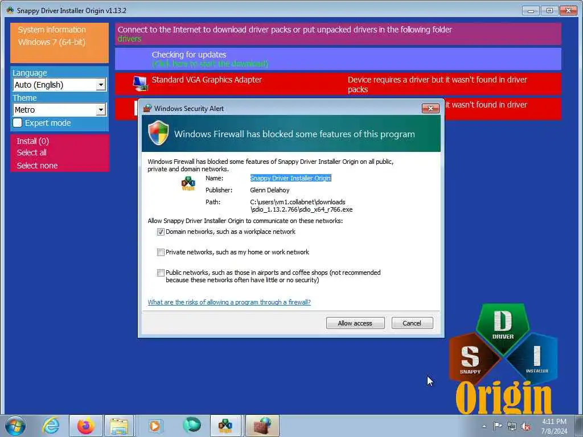Open Windows Media Player taskbar icon
The height and width of the screenshot is (437, 583).
point(155,426)
